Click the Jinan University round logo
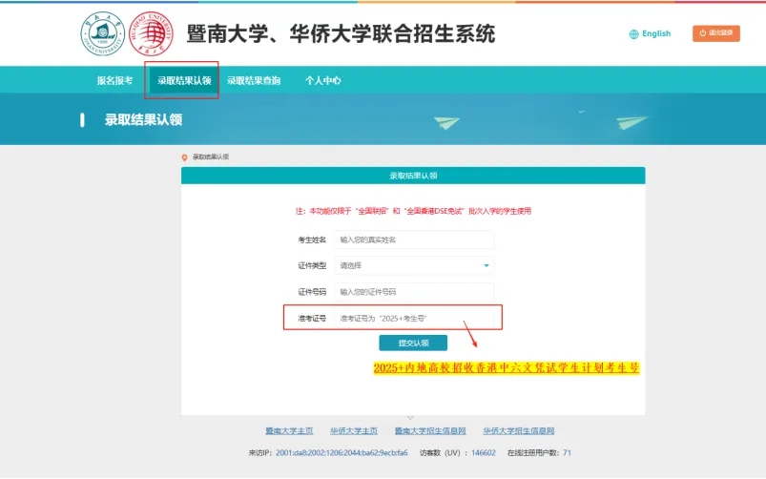766x479 pixels. coord(102,33)
